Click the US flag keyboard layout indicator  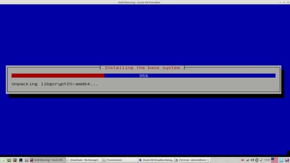click(275, 160)
